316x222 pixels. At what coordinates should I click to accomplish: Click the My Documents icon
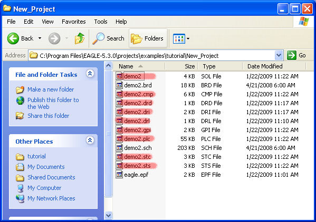pos(20,167)
